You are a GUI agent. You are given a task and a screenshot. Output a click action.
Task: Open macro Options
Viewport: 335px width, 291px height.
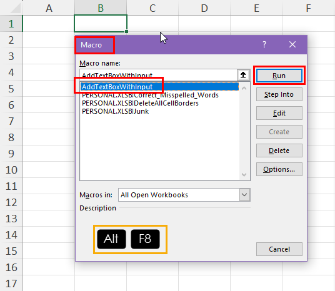279,169
